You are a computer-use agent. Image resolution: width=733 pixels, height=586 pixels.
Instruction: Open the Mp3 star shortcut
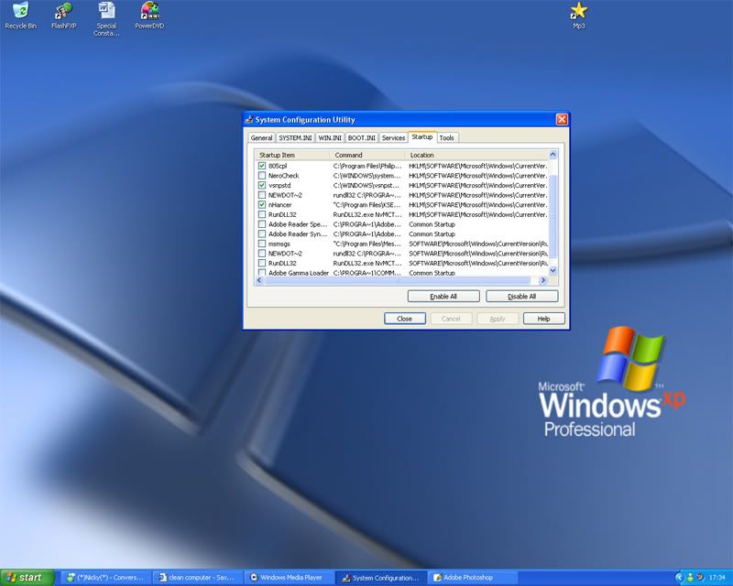point(578,11)
